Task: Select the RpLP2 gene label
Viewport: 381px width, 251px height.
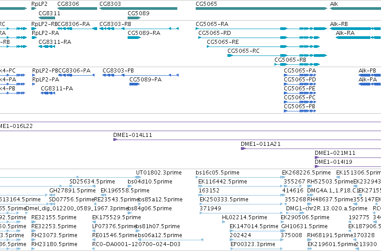Action: point(39,4)
